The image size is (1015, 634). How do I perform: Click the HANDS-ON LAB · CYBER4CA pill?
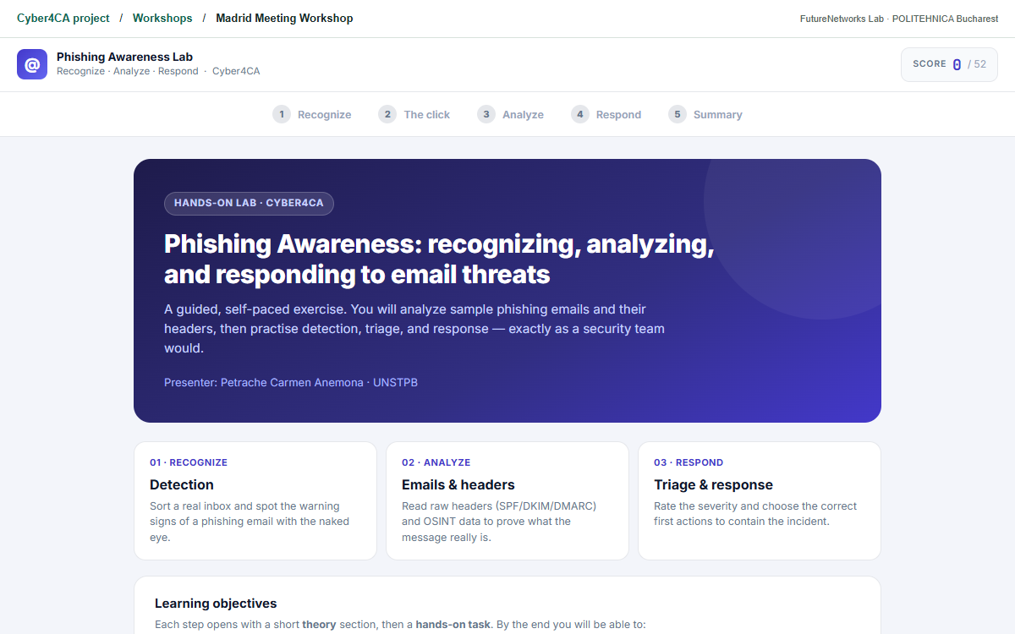coord(249,204)
